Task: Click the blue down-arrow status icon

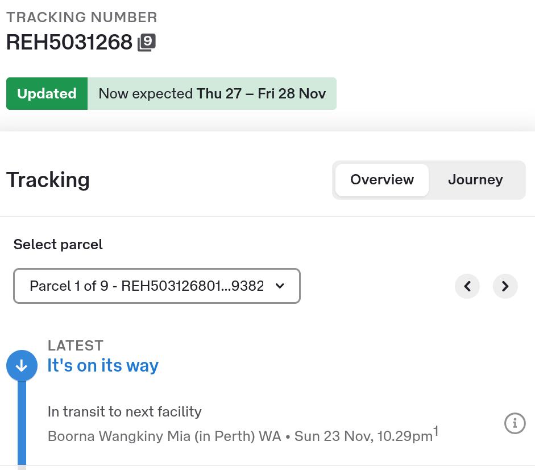Action: point(22,366)
